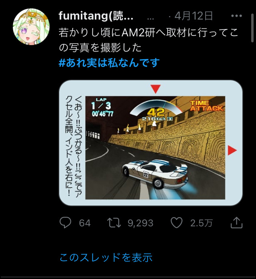
Task: Open the racing game image attachment
Action: pos(151,143)
